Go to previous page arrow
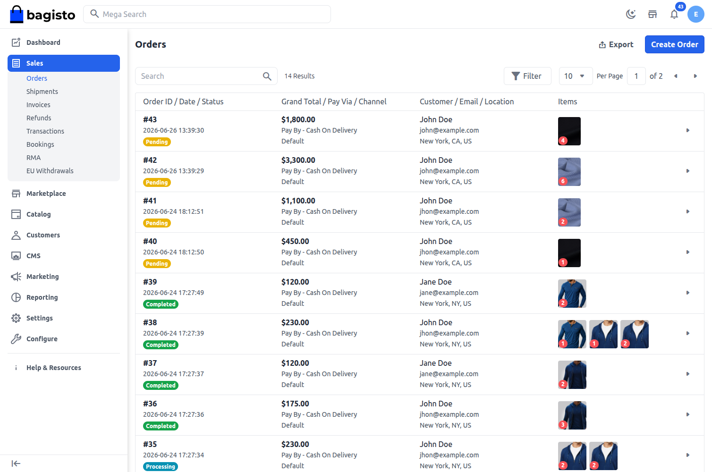Screen dimensions: 712x472 pos(676,76)
